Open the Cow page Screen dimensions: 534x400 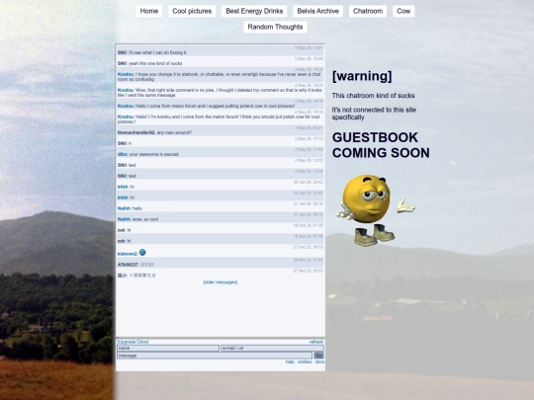click(x=403, y=11)
